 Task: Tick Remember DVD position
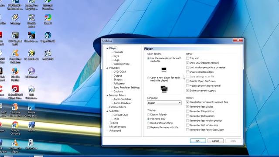click(x=187, y=116)
